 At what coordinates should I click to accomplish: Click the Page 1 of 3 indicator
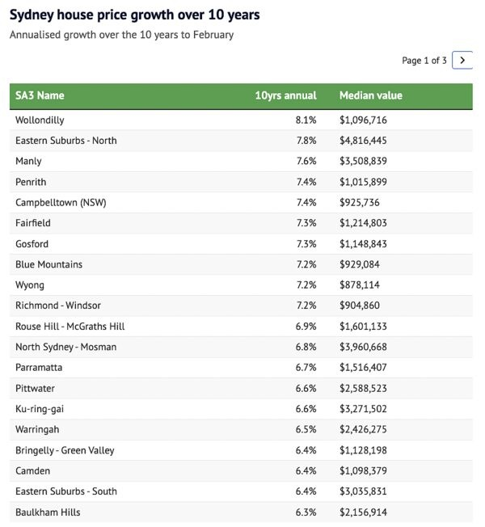tap(424, 61)
